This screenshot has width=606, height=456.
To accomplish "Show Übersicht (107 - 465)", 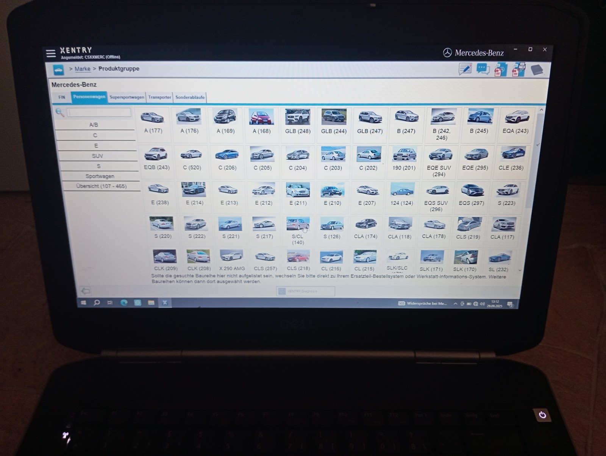I will pos(102,186).
